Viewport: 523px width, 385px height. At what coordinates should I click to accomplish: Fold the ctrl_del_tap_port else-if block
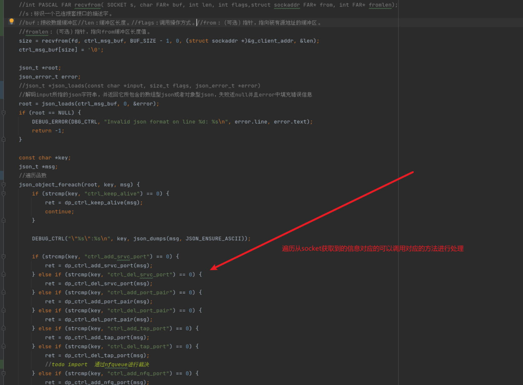click(4, 346)
